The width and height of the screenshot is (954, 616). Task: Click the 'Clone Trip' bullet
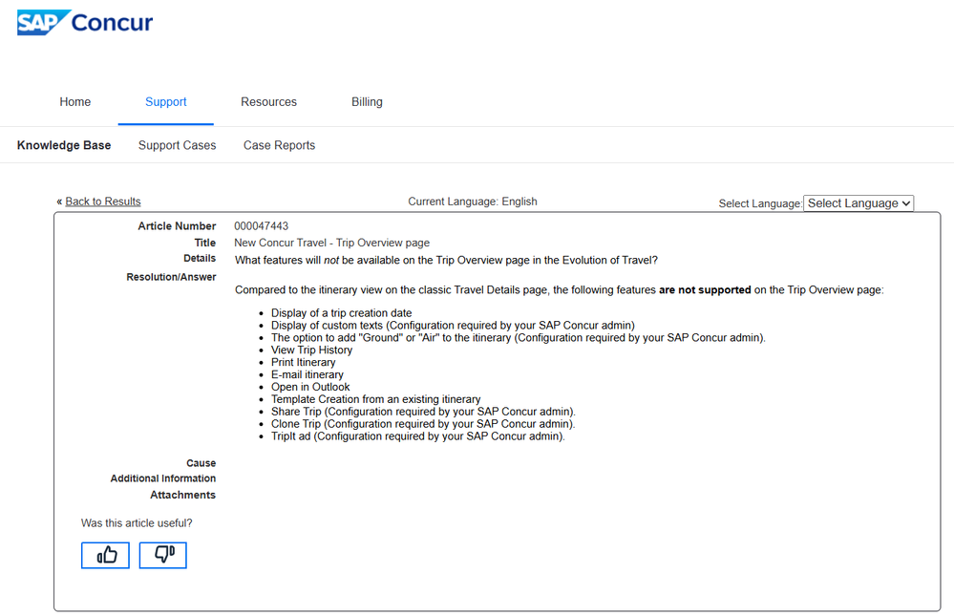pyautogui.click(x=423, y=424)
